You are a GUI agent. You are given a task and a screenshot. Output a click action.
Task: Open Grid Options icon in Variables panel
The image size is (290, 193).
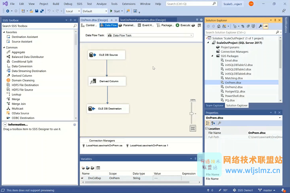click(98, 168)
